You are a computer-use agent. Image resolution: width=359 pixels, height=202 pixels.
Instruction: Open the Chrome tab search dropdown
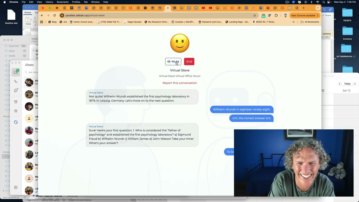click(318, 8)
